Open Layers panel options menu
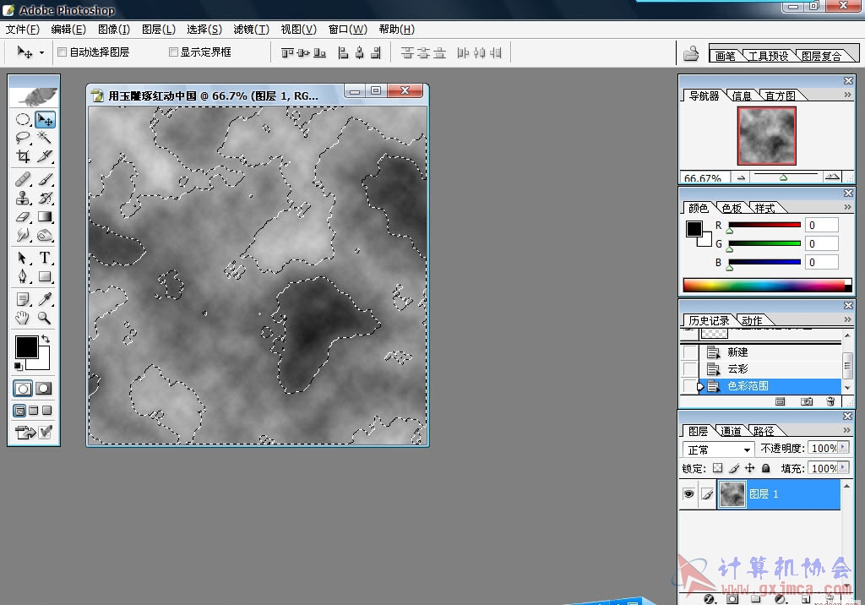 point(847,430)
